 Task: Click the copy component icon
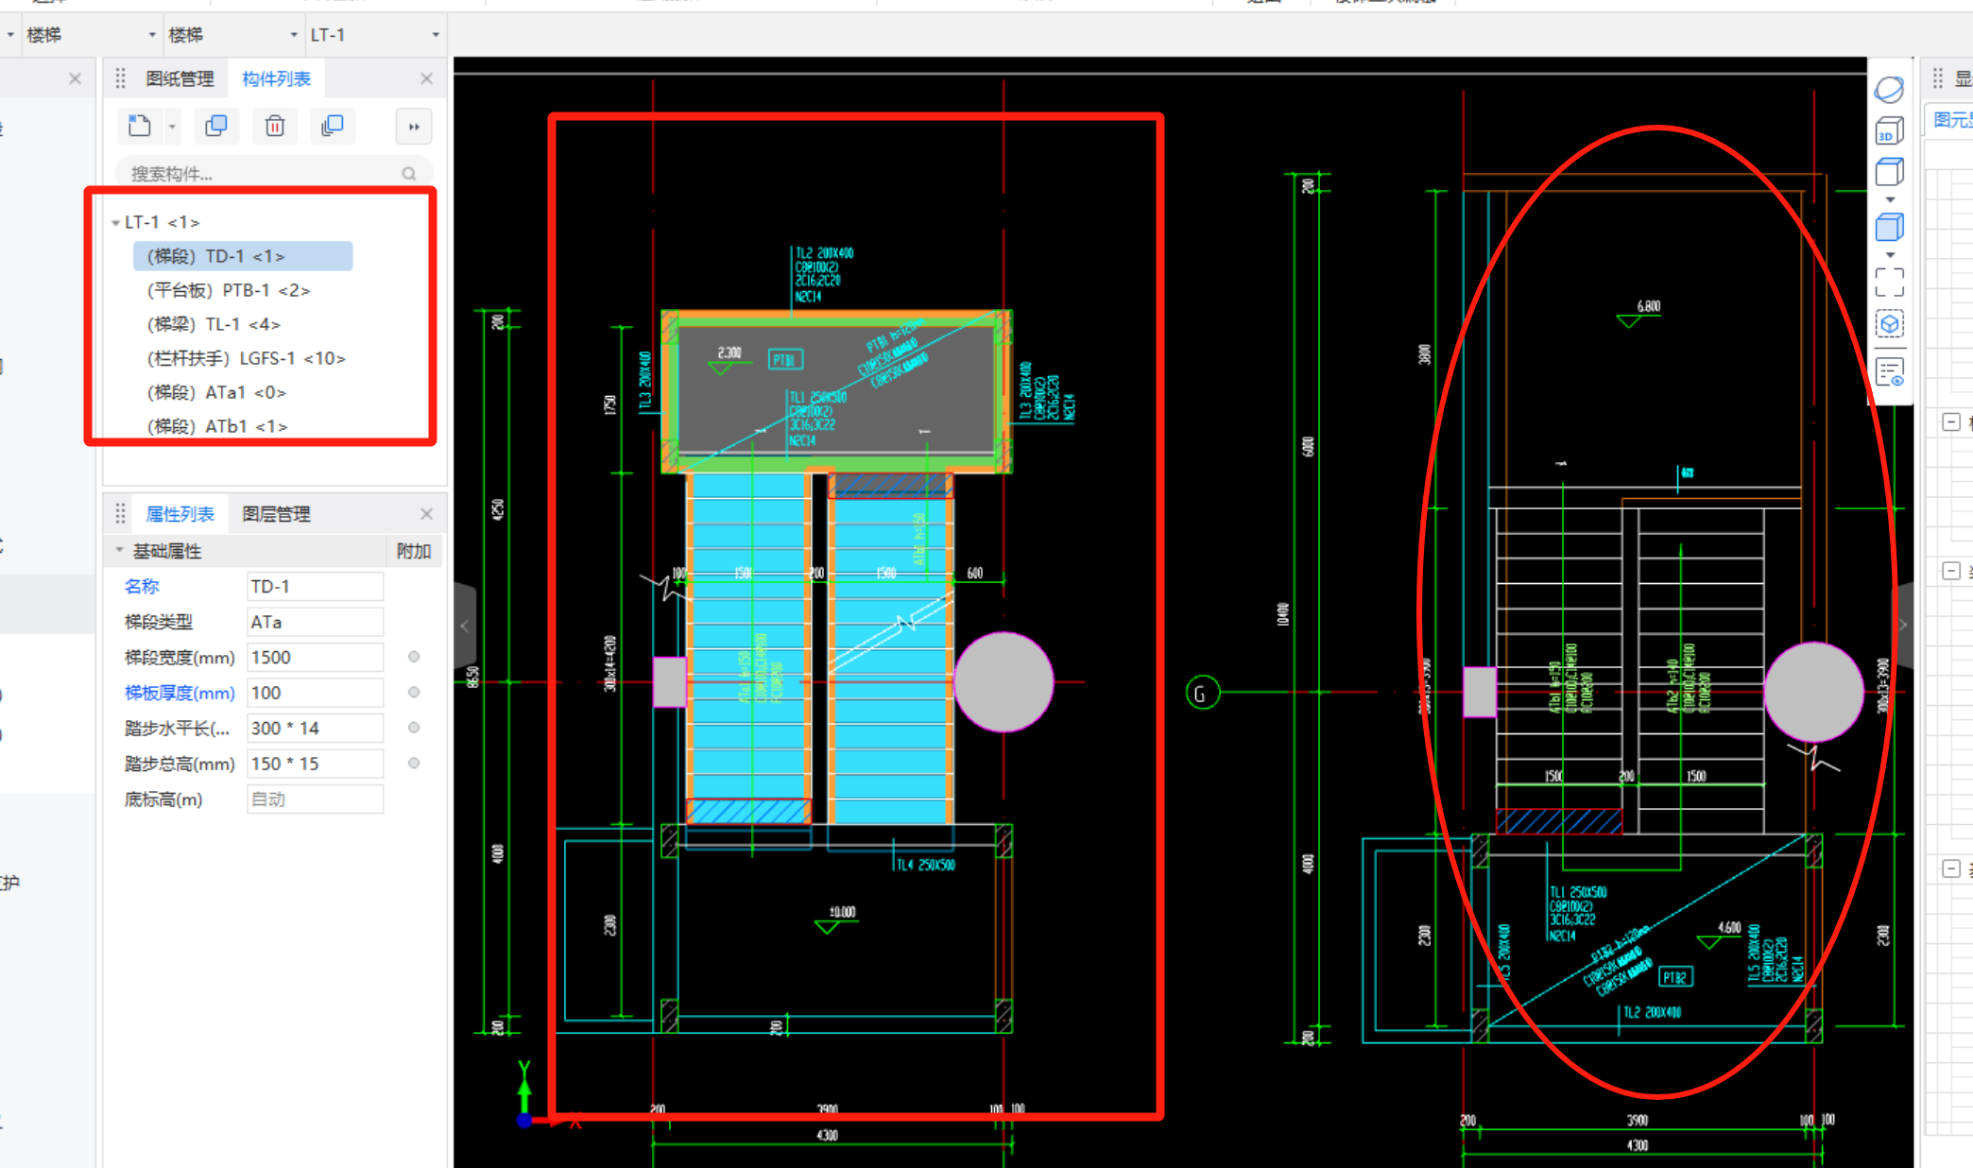point(216,126)
